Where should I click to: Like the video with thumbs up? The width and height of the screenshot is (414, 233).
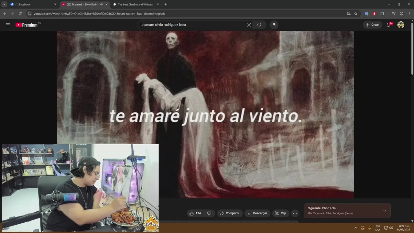point(195,213)
